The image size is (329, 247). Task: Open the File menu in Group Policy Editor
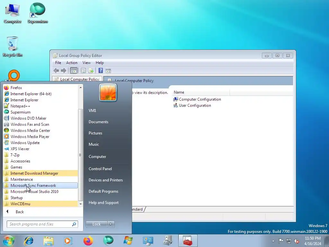pyautogui.click(x=58, y=63)
